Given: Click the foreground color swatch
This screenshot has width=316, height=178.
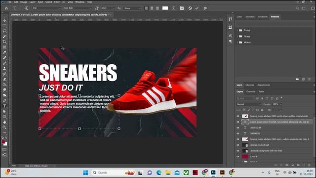Looking at the screenshot, I should (3, 142).
